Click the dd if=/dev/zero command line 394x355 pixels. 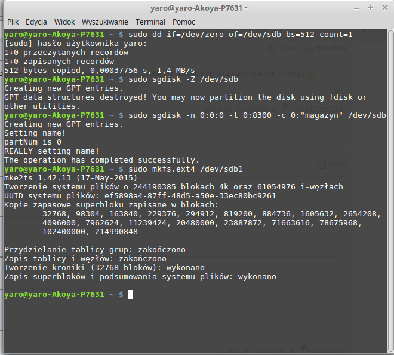click(241, 35)
